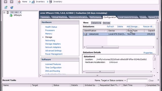Viewport: 162px width, 91px height.
Task: Click the Delete datastore link
Action: 120,27
